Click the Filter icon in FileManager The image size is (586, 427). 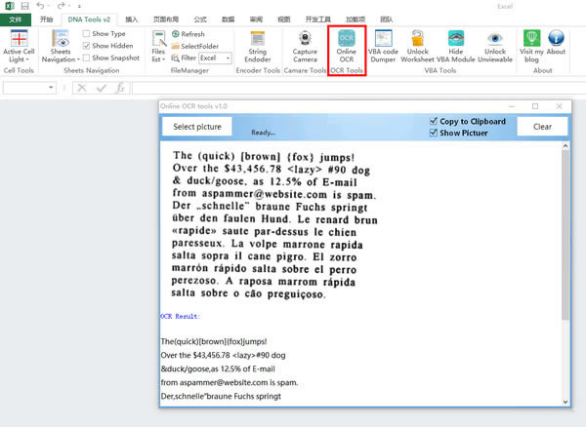point(175,58)
